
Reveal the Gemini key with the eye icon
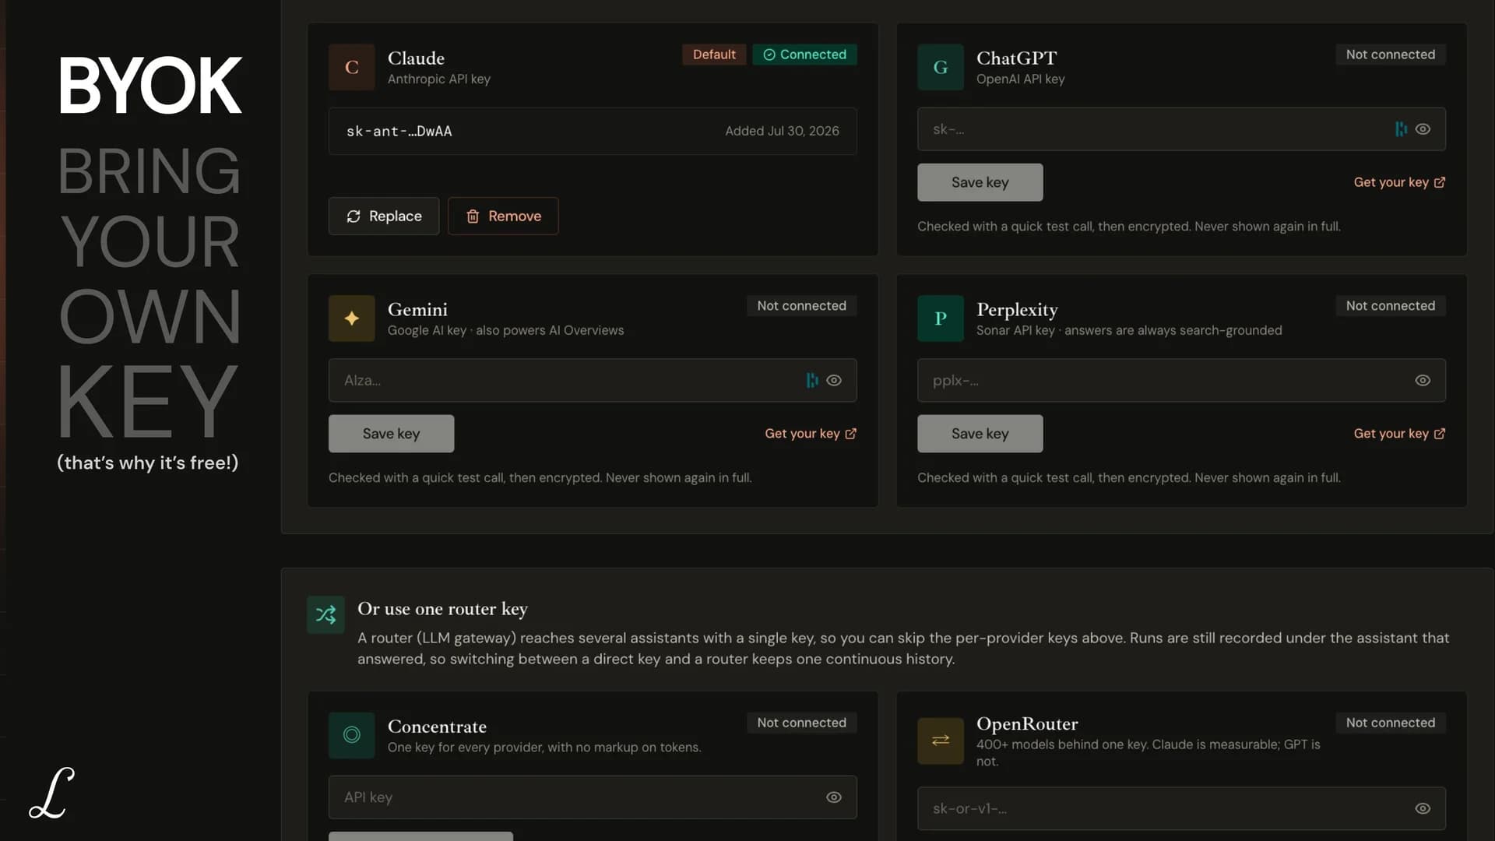(834, 380)
